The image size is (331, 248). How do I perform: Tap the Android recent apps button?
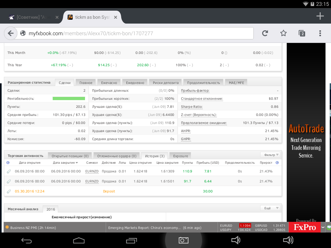click(x=131, y=240)
